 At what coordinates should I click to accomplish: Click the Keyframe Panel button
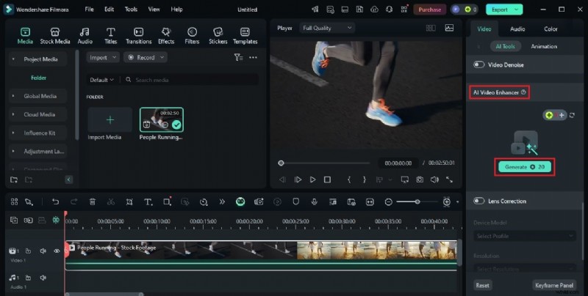click(553, 285)
